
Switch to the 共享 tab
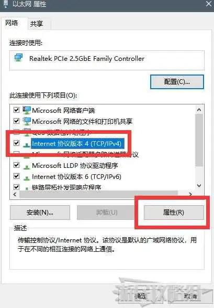click(x=37, y=24)
